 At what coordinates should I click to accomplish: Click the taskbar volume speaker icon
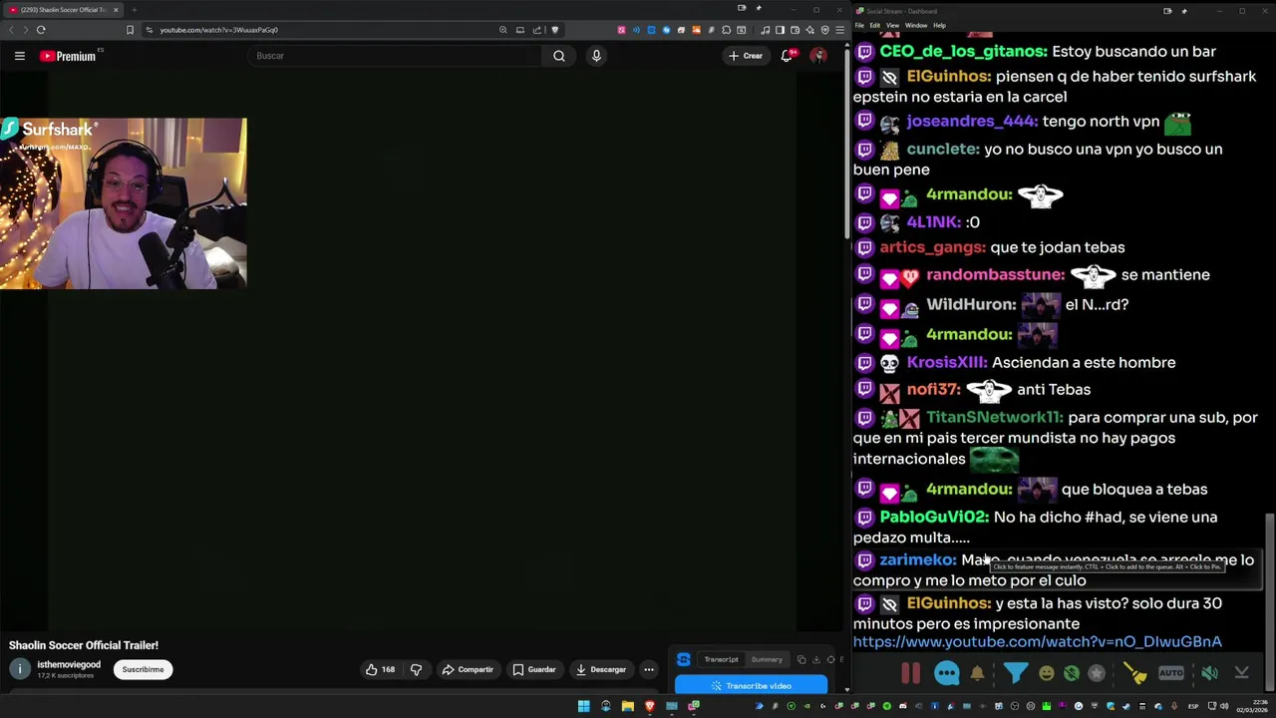click(1224, 706)
